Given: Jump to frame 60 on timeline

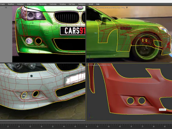Looking at the screenshot, I should point(109,126).
